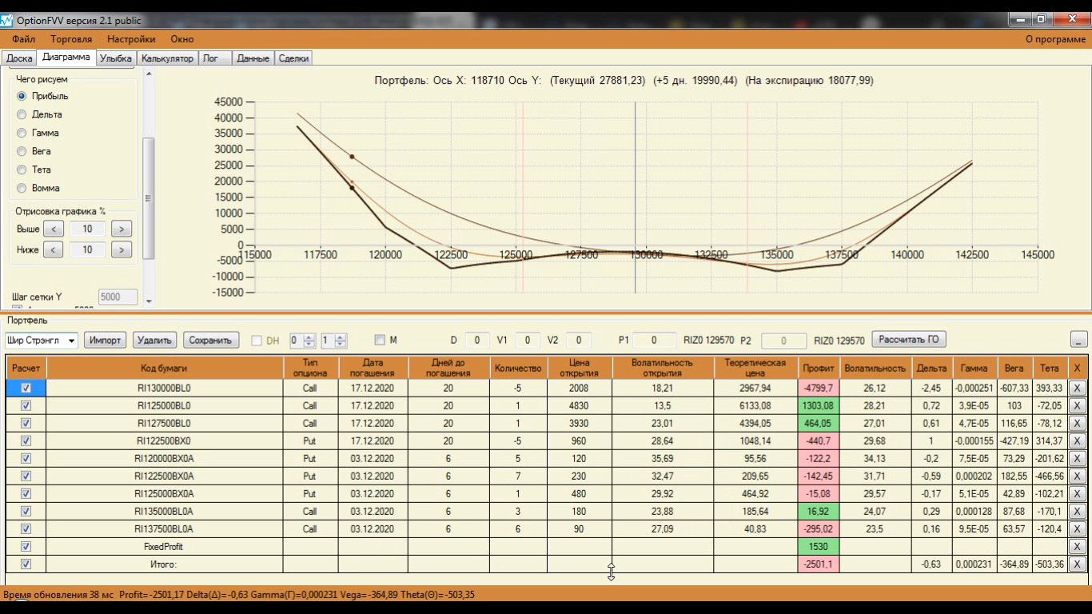1092x614 pixels.
Task: Open the Окно menu
Action: 182,38
